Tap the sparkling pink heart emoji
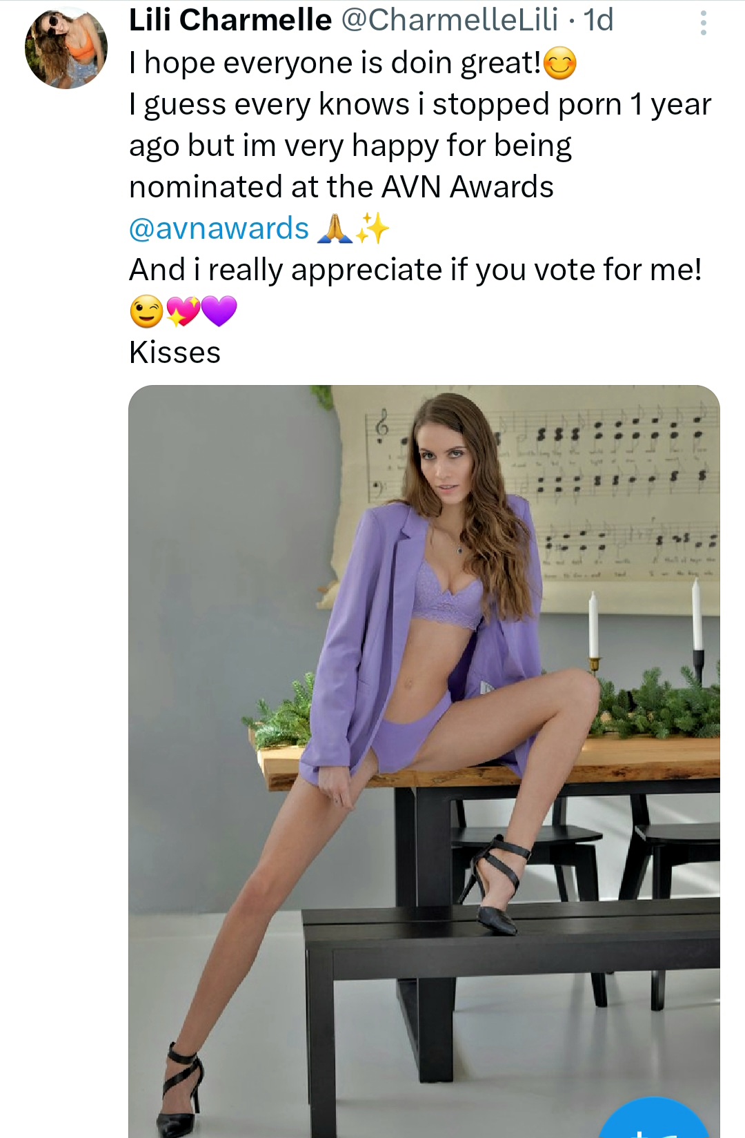This screenshot has width=745, height=1138. click(183, 311)
